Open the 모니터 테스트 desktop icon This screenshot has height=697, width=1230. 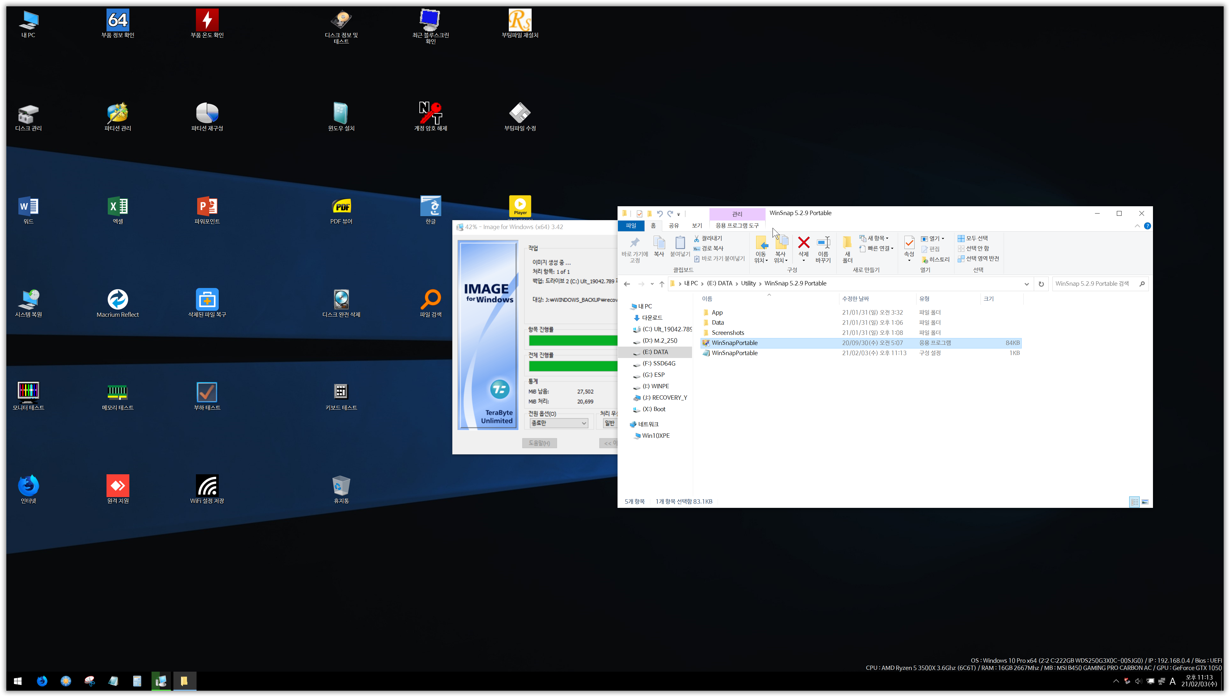pos(28,396)
